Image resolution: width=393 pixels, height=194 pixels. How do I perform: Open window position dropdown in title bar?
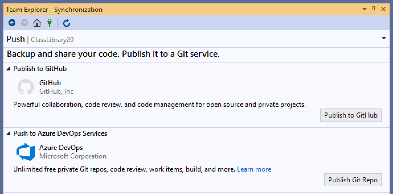(365, 9)
